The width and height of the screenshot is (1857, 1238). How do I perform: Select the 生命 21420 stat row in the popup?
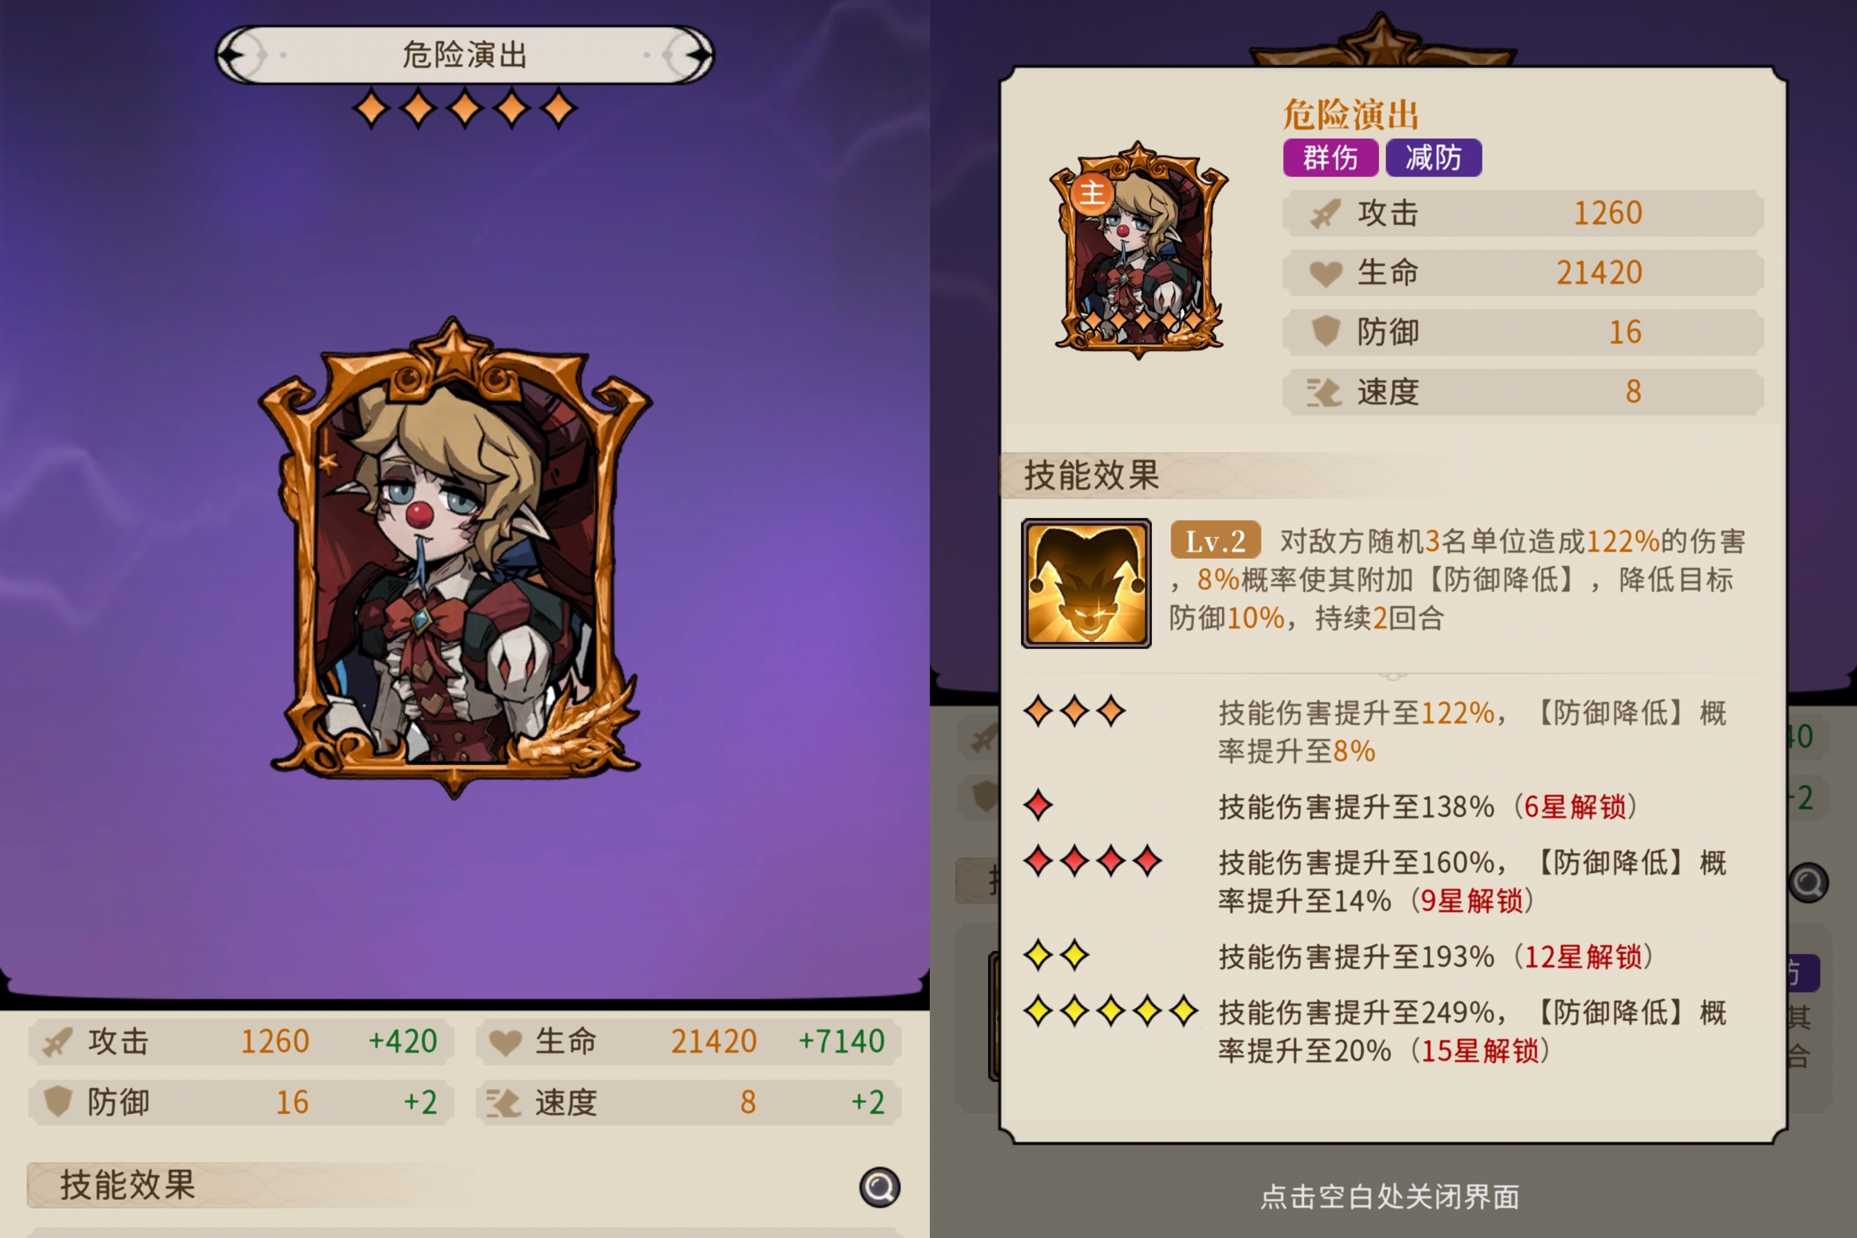[1523, 273]
